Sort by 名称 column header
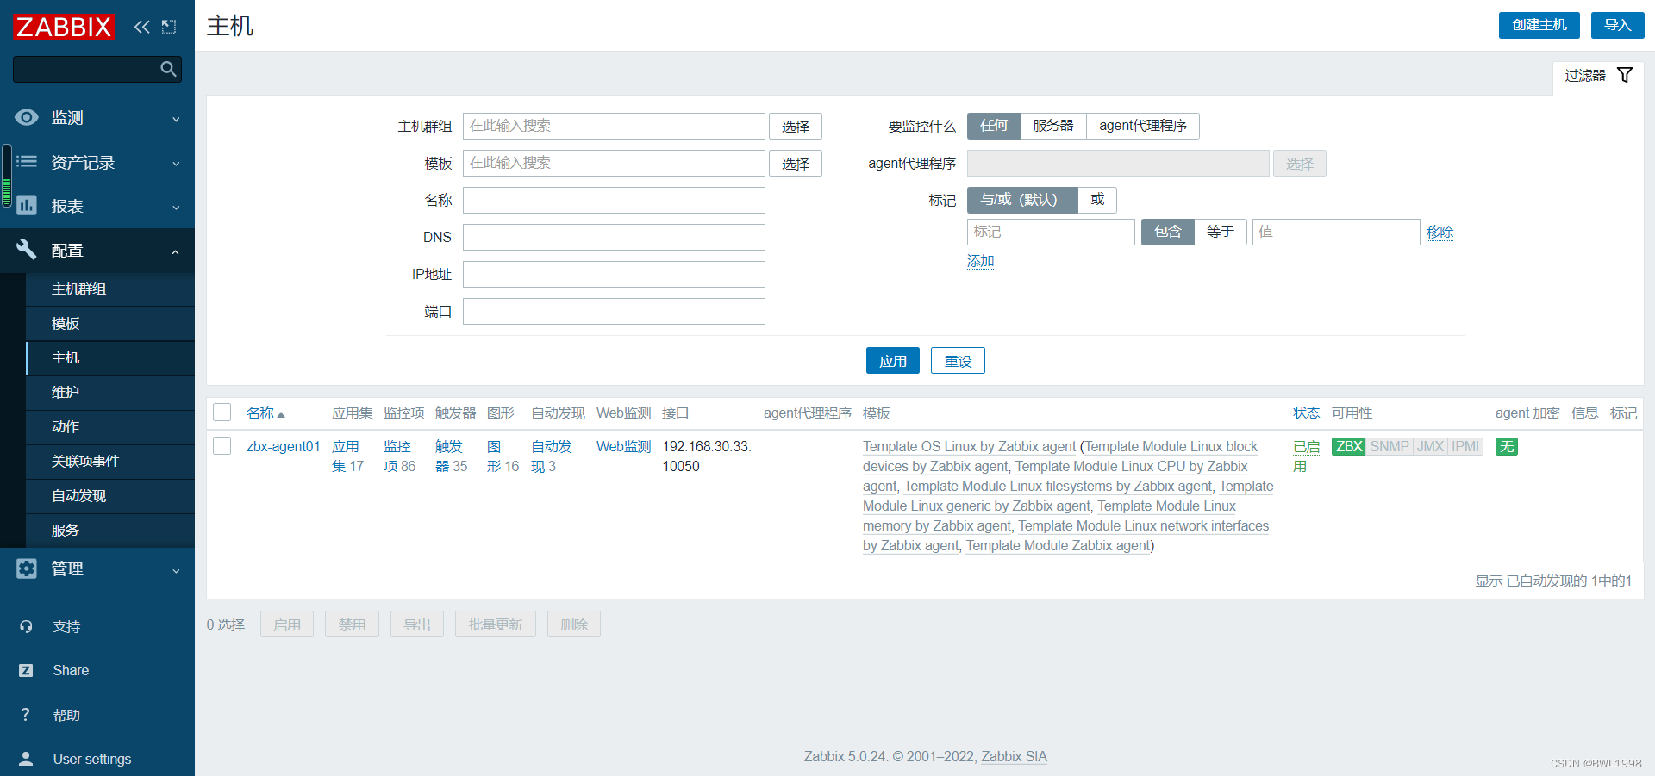 265,413
